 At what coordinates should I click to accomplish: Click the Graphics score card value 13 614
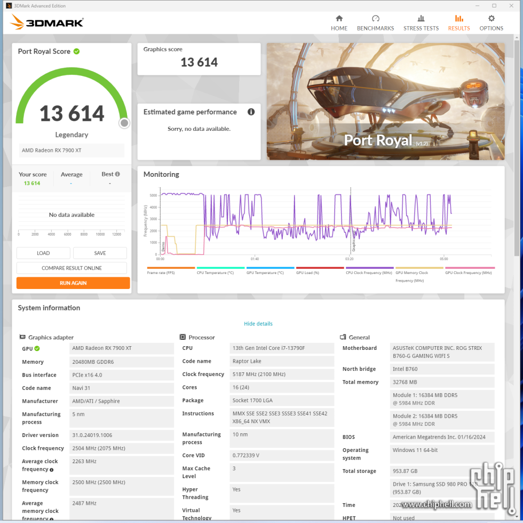point(199,62)
